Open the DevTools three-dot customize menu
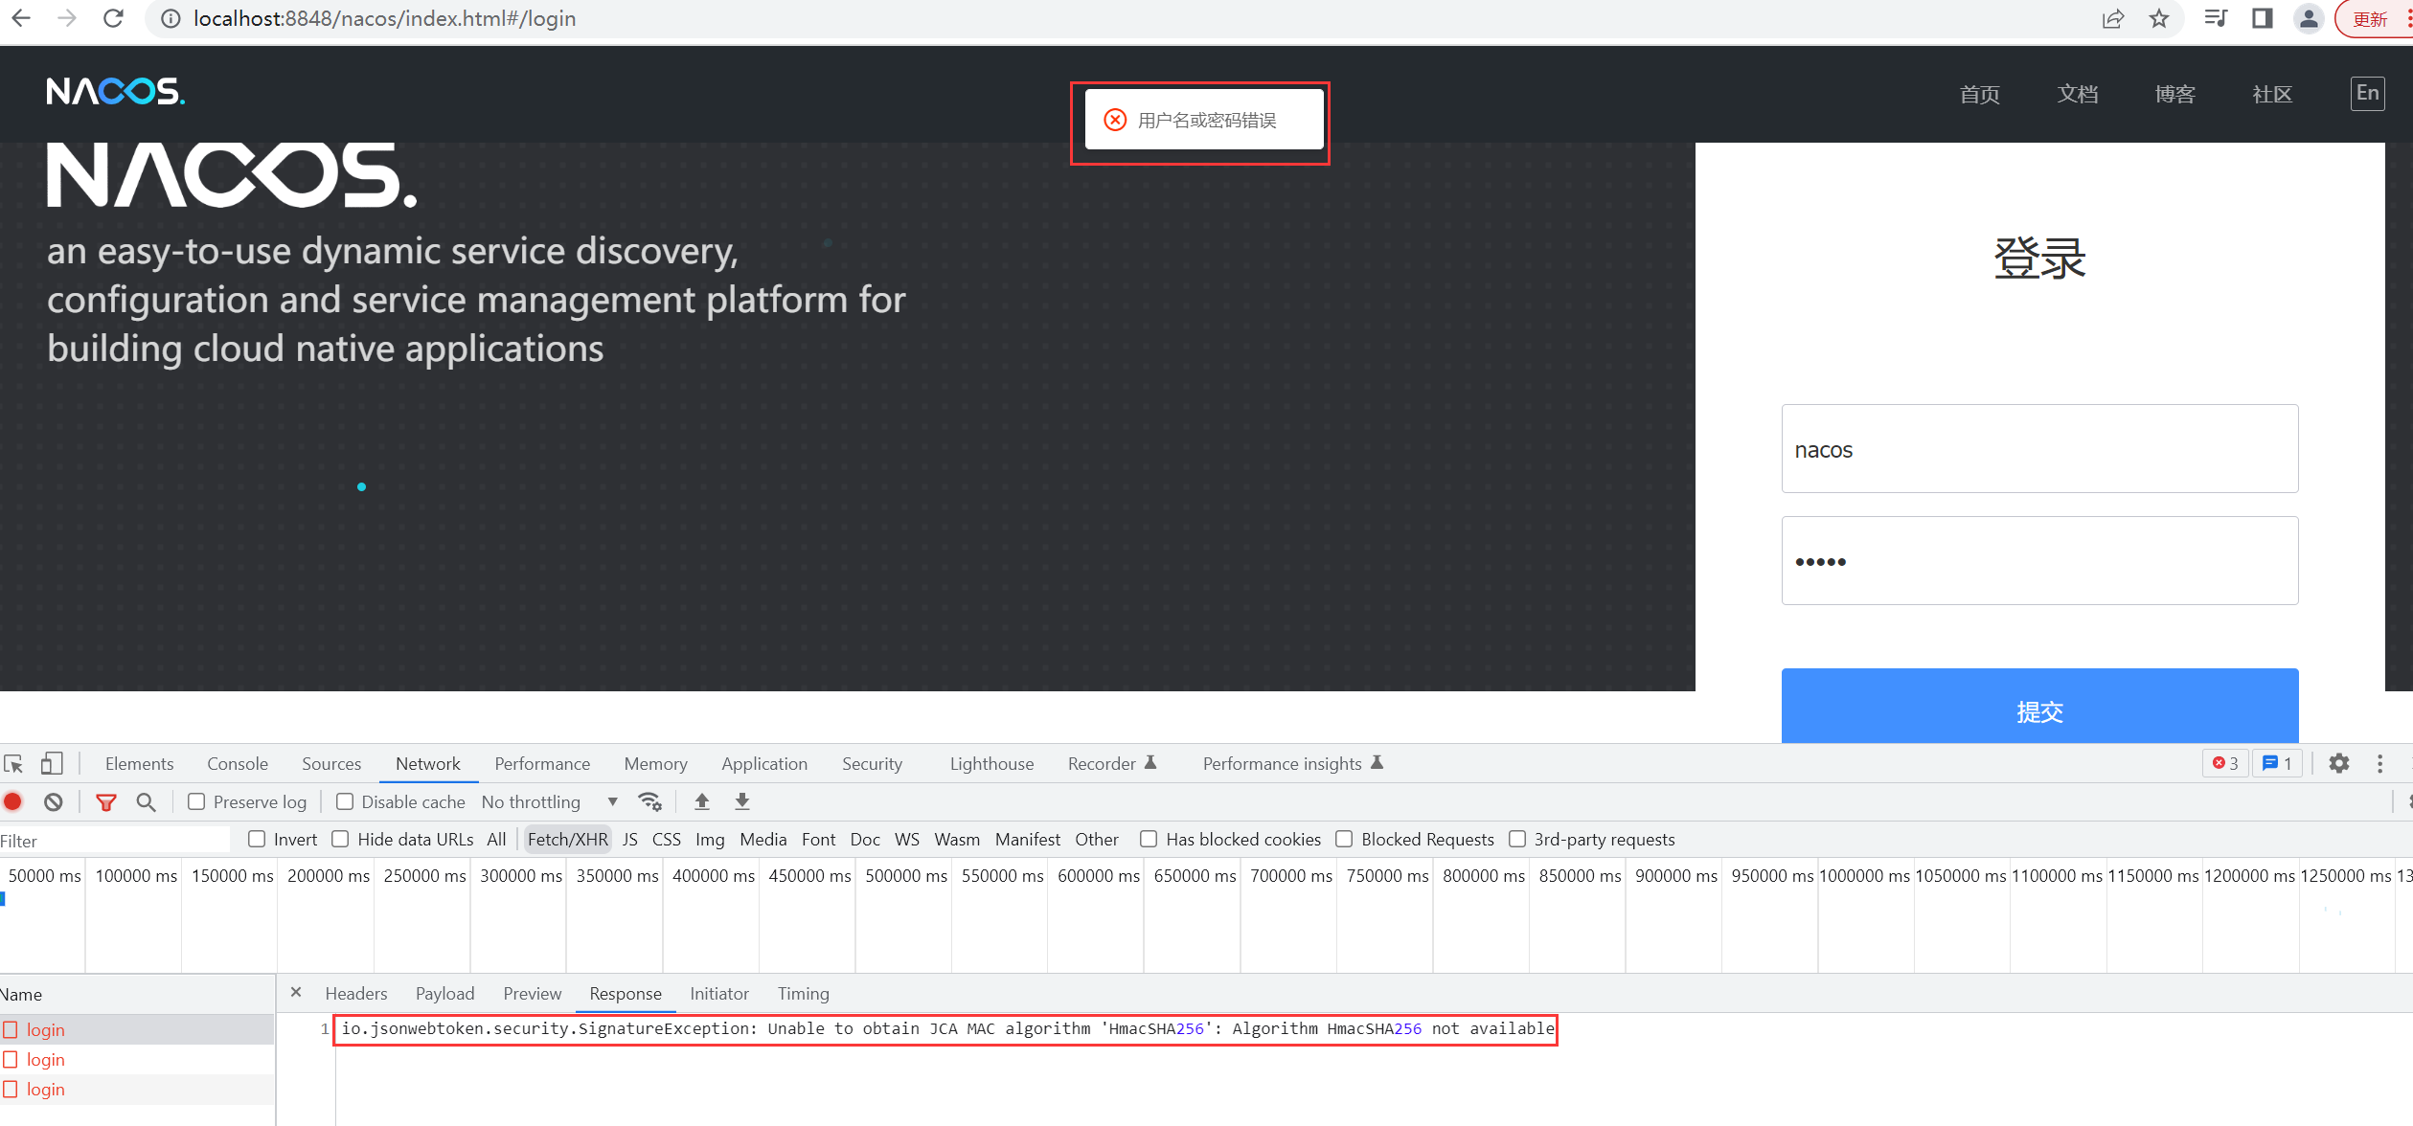The image size is (2413, 1126). 2379,763
